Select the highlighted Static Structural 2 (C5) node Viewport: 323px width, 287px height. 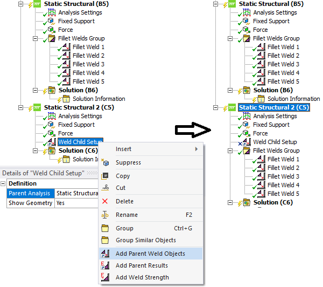(x=273, y=107)
